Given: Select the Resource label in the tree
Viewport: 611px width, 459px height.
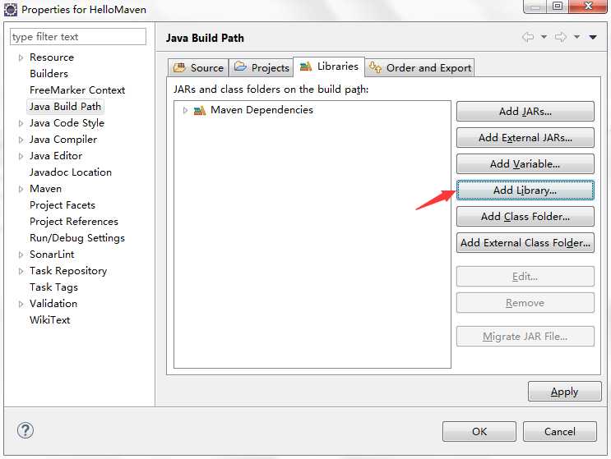Looking at the screenshot, I should tap(52, 57).
